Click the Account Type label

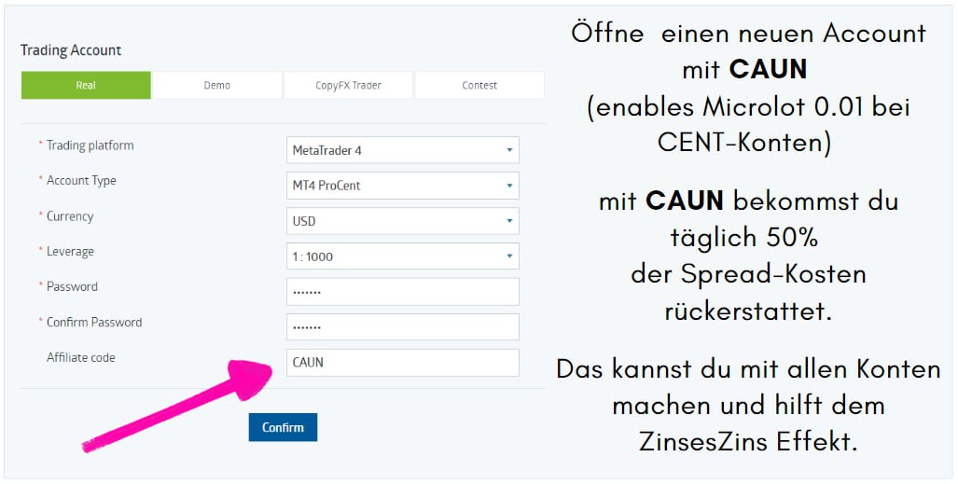pos(81,181)
